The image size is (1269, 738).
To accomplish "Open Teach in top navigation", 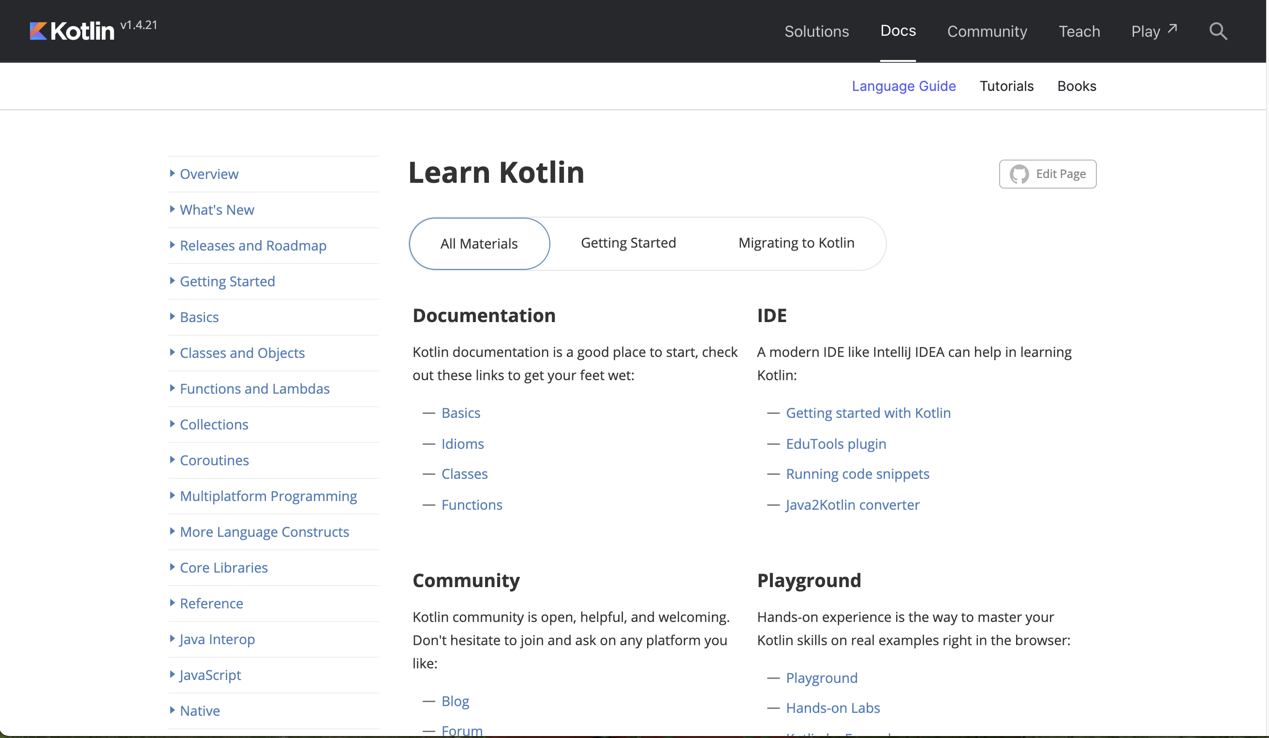I will [1078, 31].
